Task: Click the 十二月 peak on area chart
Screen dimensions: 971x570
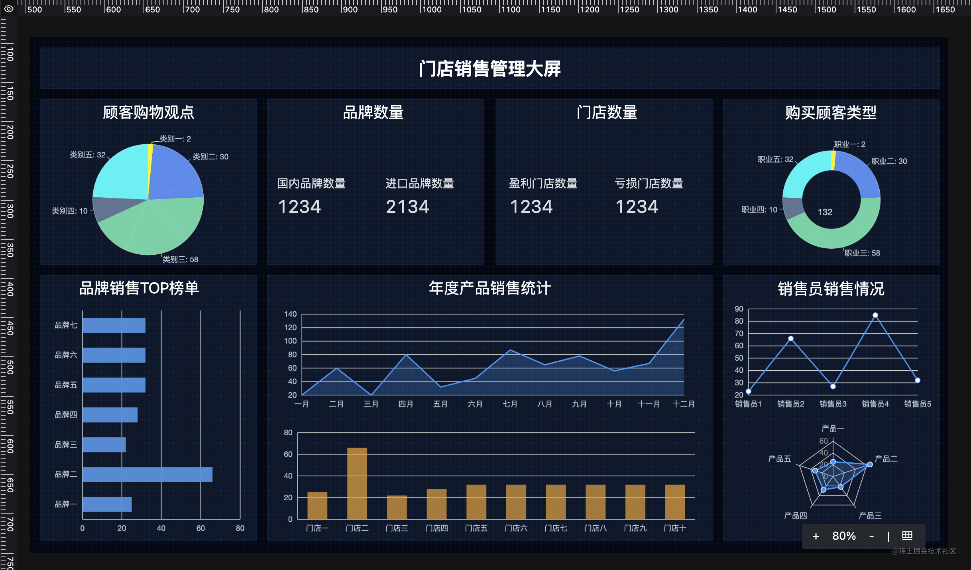Action: [x=683, y=320]
